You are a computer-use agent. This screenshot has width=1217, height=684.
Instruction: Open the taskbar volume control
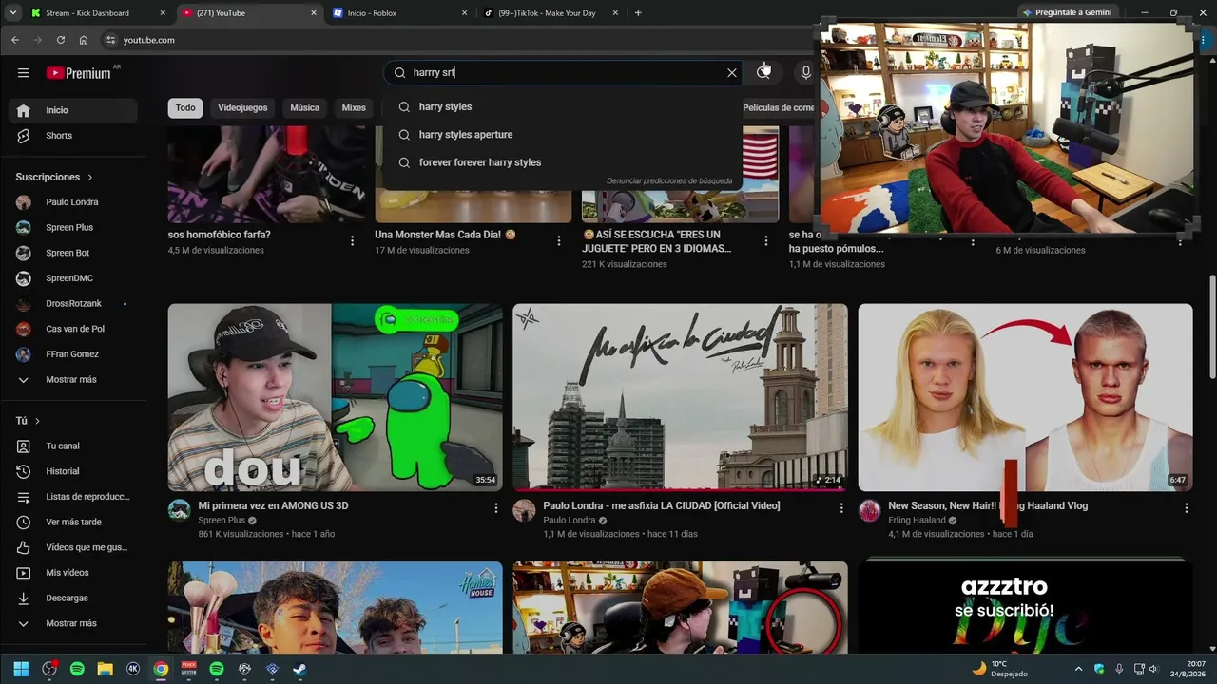[x=1154, y=669]
